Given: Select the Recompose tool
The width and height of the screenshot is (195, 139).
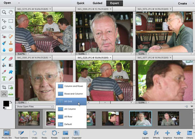Looking at the screenshot, I should tap(11, 87).
